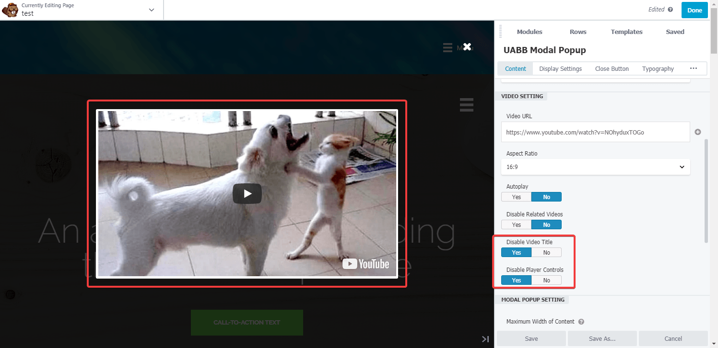The image size is (718, 348).
Task: Click the help icon beside Maximum Width
Action: tap(581, 322)
